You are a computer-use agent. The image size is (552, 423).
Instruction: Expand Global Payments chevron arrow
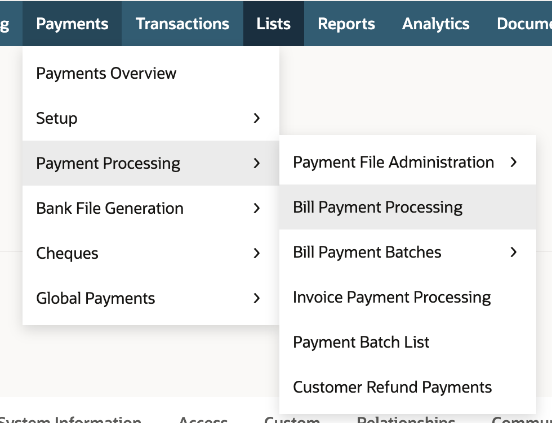click(257, 298)
